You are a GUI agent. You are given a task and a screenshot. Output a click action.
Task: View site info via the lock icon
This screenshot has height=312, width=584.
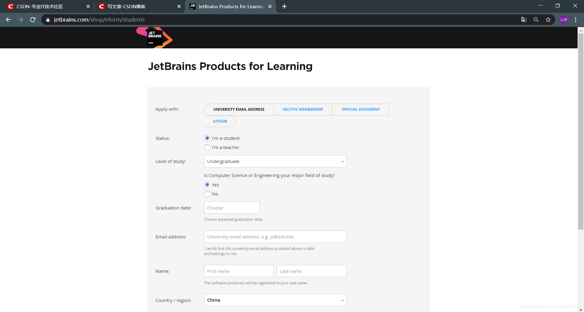[x=48, y=20]
